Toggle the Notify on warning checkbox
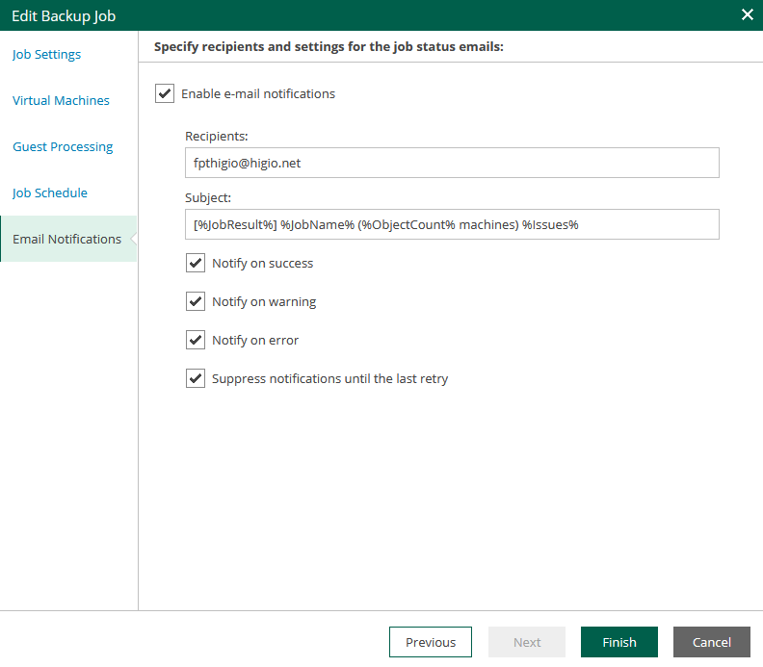 point(196,302)
